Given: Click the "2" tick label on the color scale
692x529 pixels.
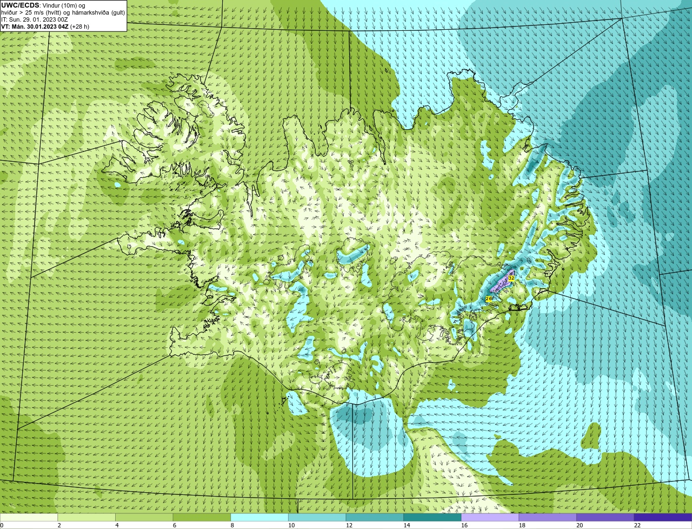Looking at the screenshot, I should click(59, 525).
